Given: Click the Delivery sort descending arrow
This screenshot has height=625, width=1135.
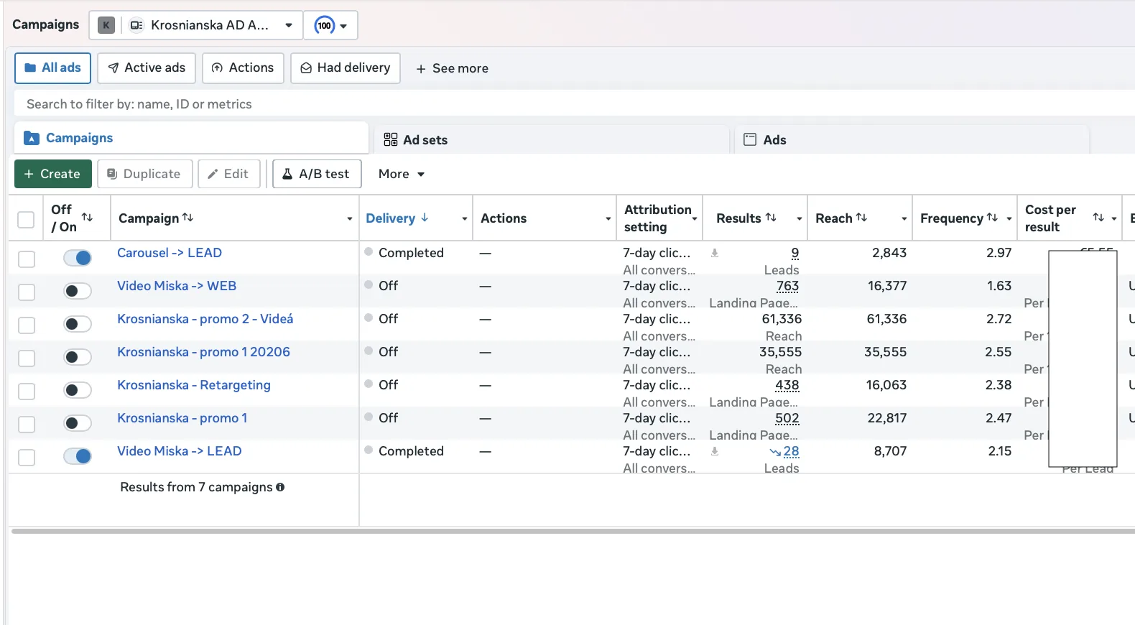Looking at the screenshot, I should pyautogui.click(x=425, y=217).
